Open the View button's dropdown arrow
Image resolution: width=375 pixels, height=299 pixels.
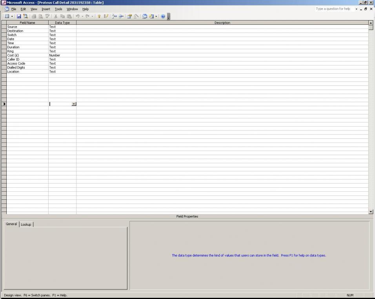click(x=12, y=16)
